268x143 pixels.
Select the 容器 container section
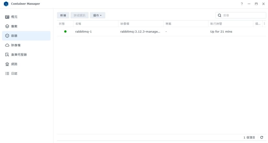pyautogui.click(x=26, y=36)
